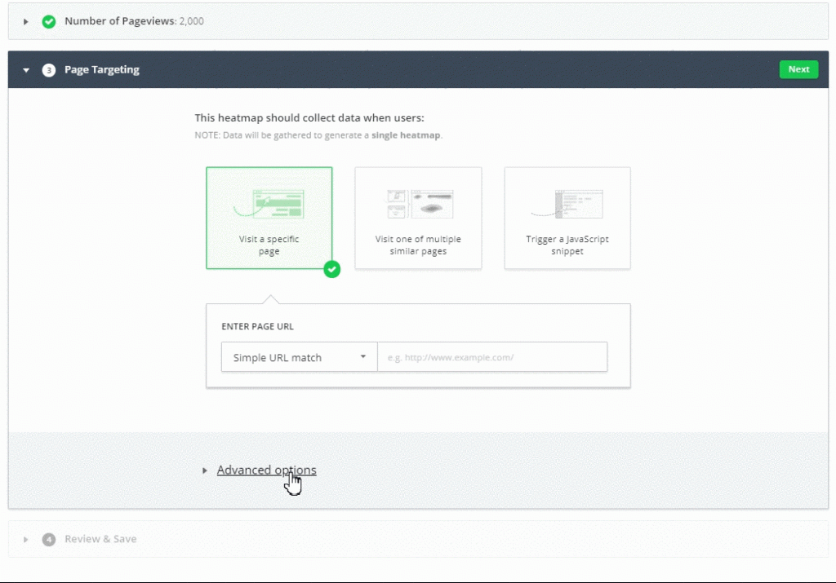836x583 pixels.
Task: Click the green Next button
Action: tap(798, 69)
